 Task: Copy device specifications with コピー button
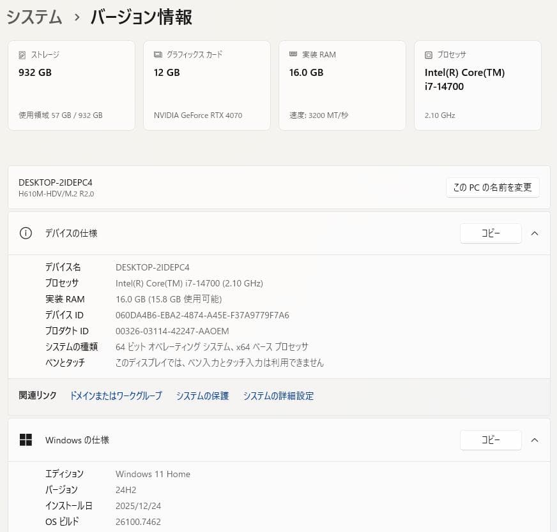point(491,233)
